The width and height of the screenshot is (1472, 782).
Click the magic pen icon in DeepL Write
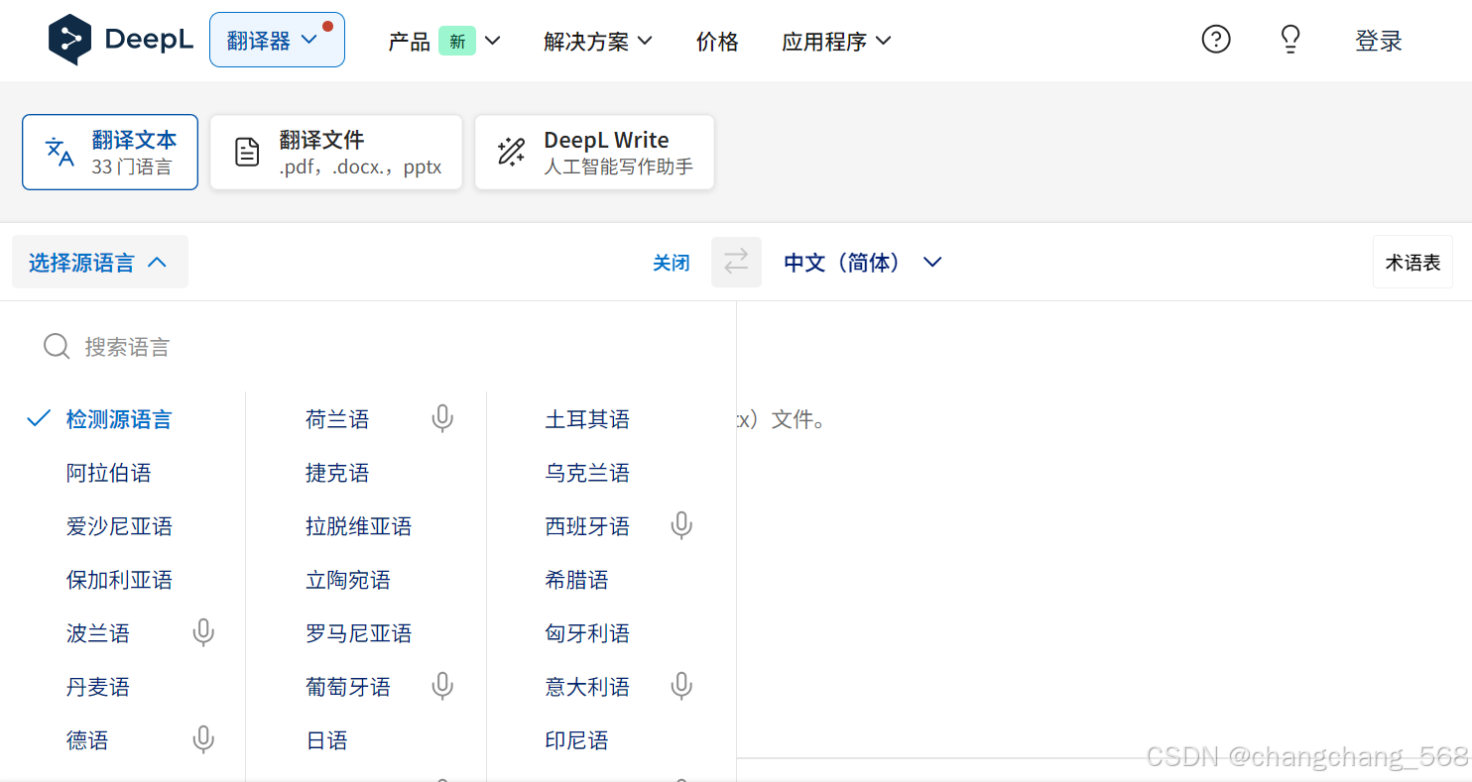point(511,152)
